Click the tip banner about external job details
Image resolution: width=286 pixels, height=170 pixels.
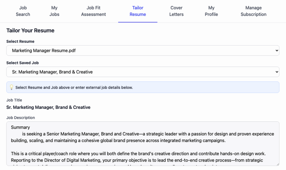point(143,87)
